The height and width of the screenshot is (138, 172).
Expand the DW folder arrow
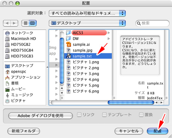[x=109, y=39]
